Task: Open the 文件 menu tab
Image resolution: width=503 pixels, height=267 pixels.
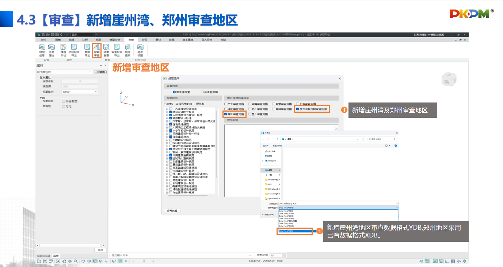Action: (x=43, y=39)
